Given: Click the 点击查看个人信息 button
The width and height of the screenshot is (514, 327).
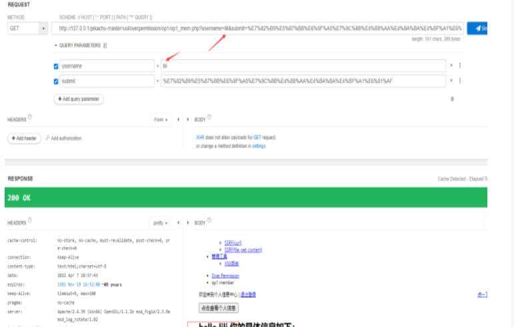Looking at the screenshot, I should pyautogui.click(x=219, y=308).
